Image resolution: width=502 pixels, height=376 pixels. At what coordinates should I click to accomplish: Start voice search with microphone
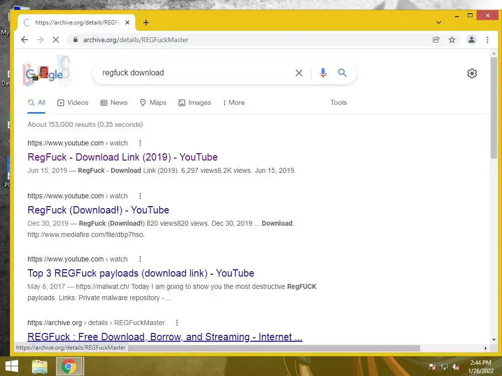[323, 73]
